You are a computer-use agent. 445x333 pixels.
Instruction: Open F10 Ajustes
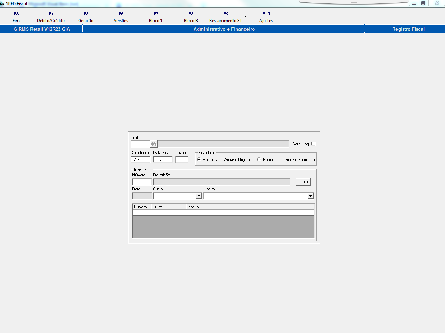(266, 17)
